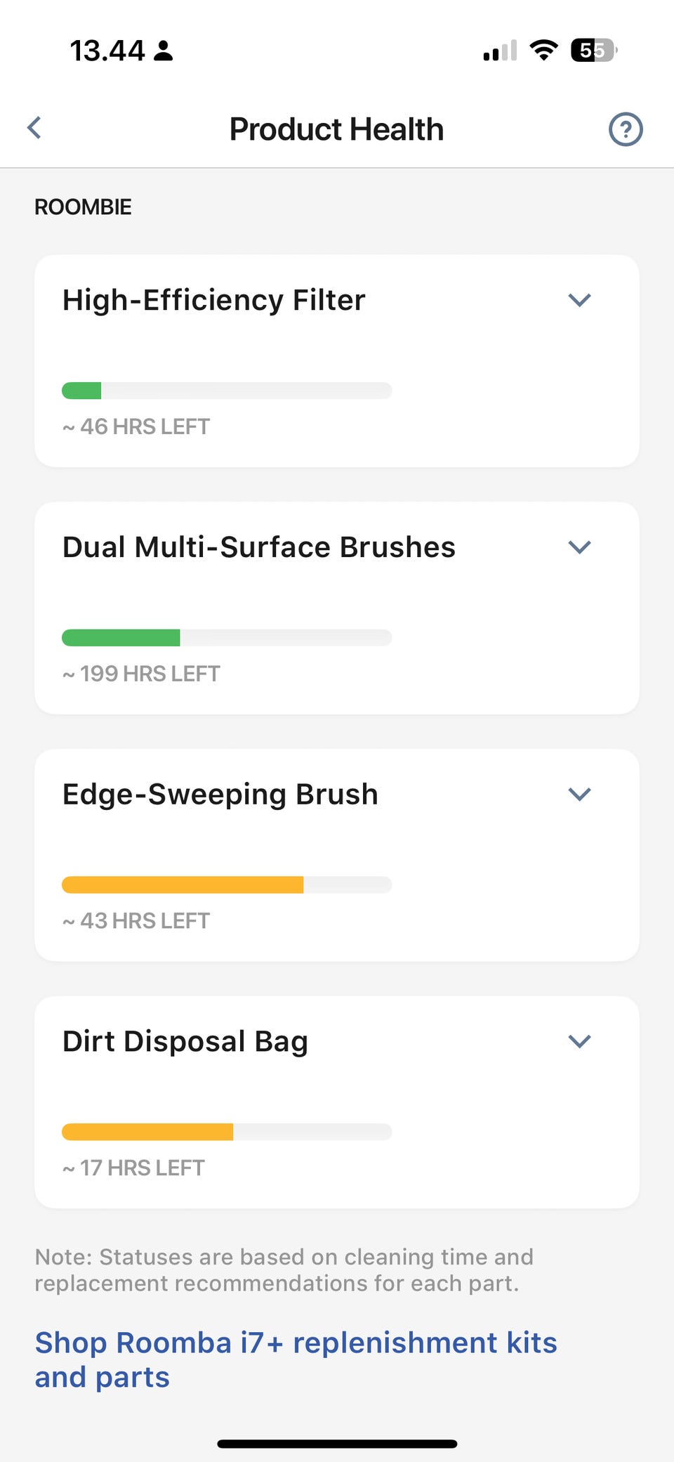The height and width of the screenshot is (1462, 674).
Task: Tap the Wi-Fi status icon
Action: (543, 50)
